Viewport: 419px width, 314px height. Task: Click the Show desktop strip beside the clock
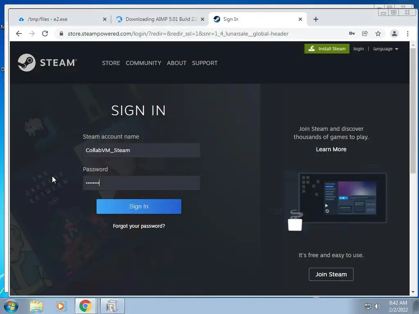pyautogui.click(x=416, y=306)
